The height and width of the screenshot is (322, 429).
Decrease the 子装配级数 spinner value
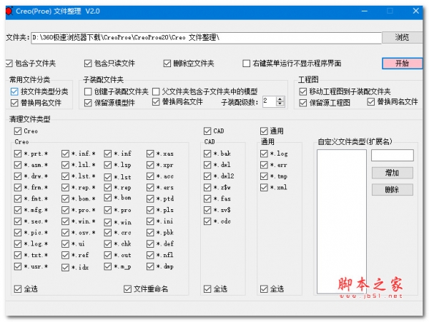[280, 104]
